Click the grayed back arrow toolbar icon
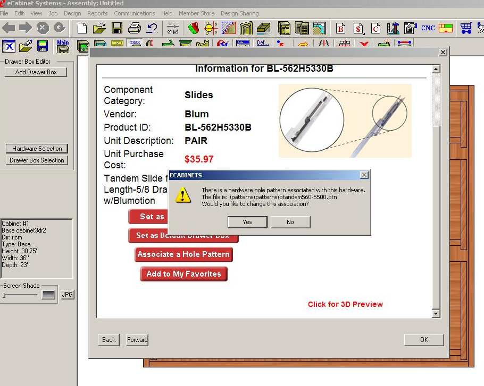 click(9, 28)
